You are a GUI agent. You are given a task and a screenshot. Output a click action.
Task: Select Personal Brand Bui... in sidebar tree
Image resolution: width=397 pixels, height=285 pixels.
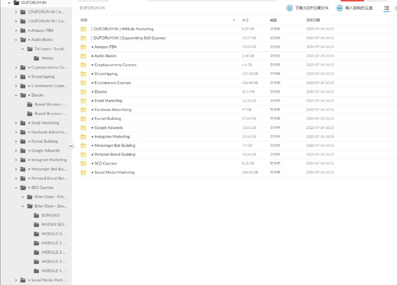[49, 178]
